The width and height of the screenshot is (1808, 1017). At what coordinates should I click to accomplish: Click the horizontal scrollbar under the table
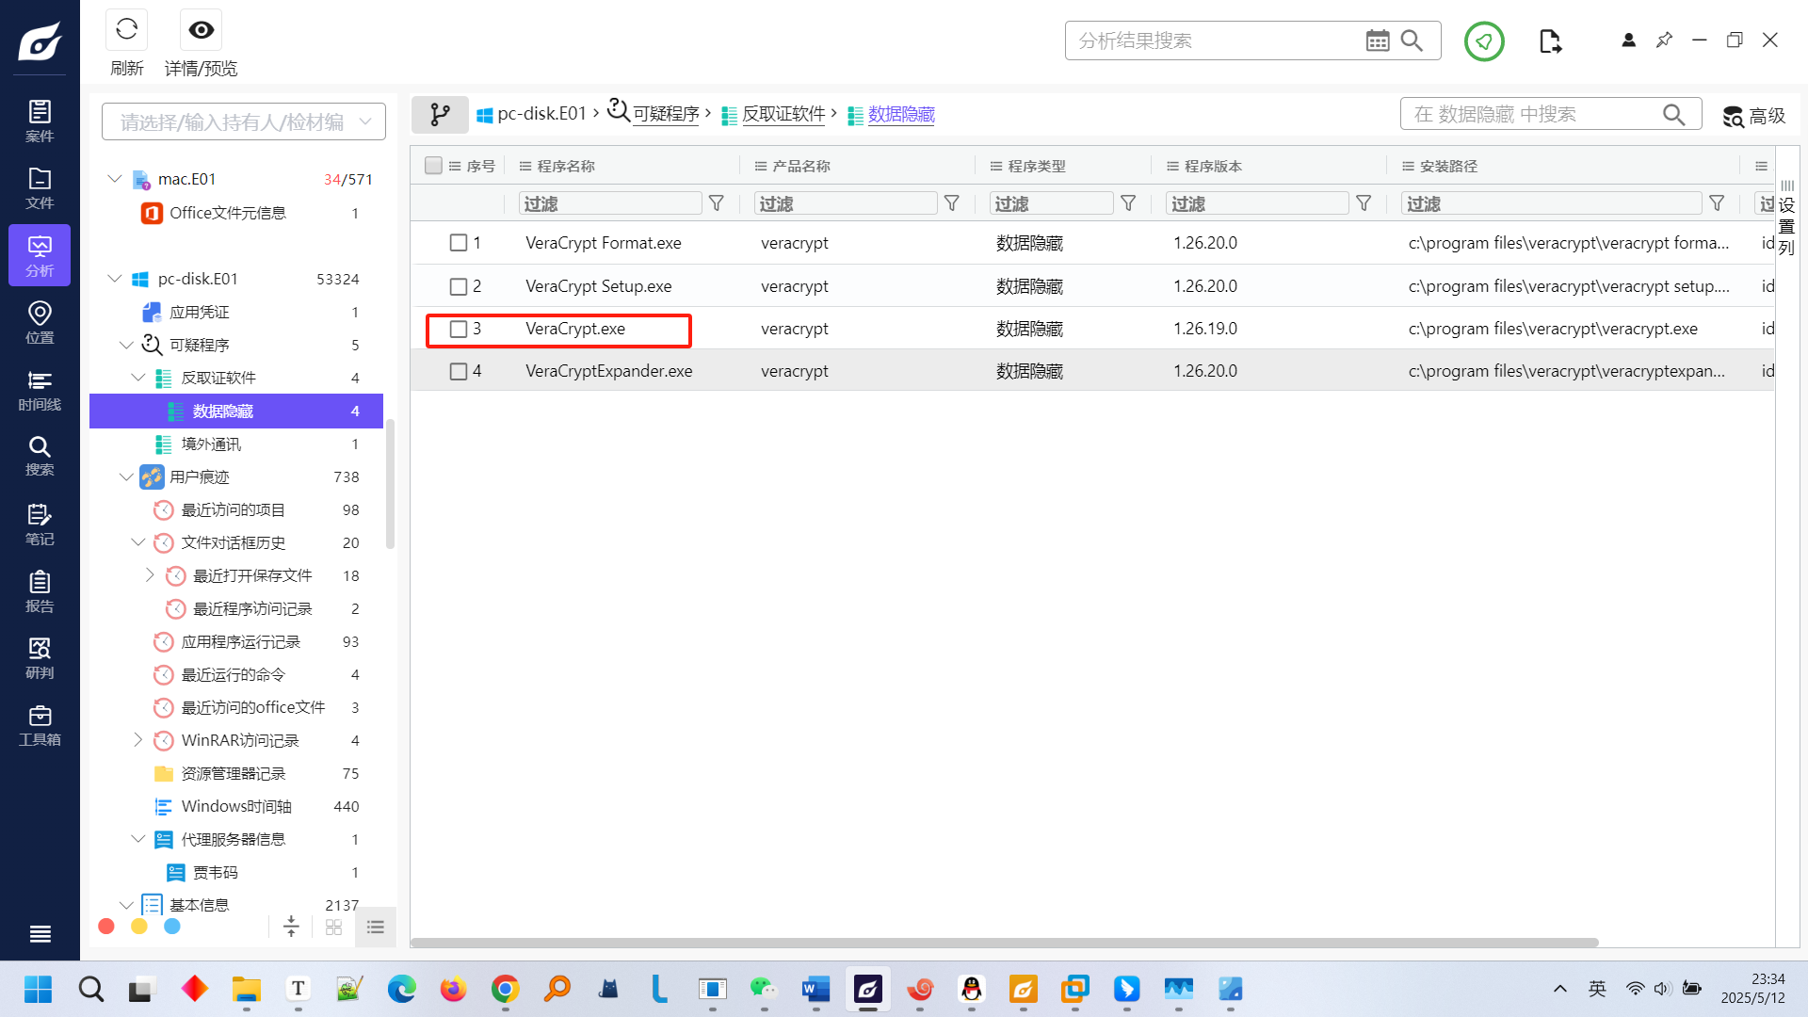[x=1004, y=943]
